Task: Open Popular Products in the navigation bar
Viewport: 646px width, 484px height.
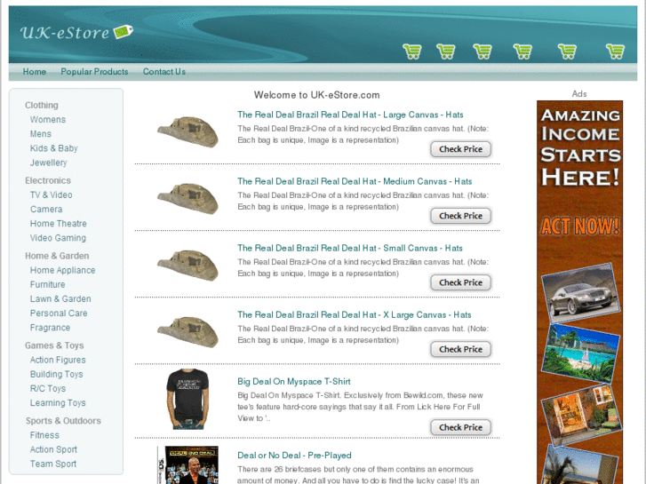Action: tap(94, 72)
